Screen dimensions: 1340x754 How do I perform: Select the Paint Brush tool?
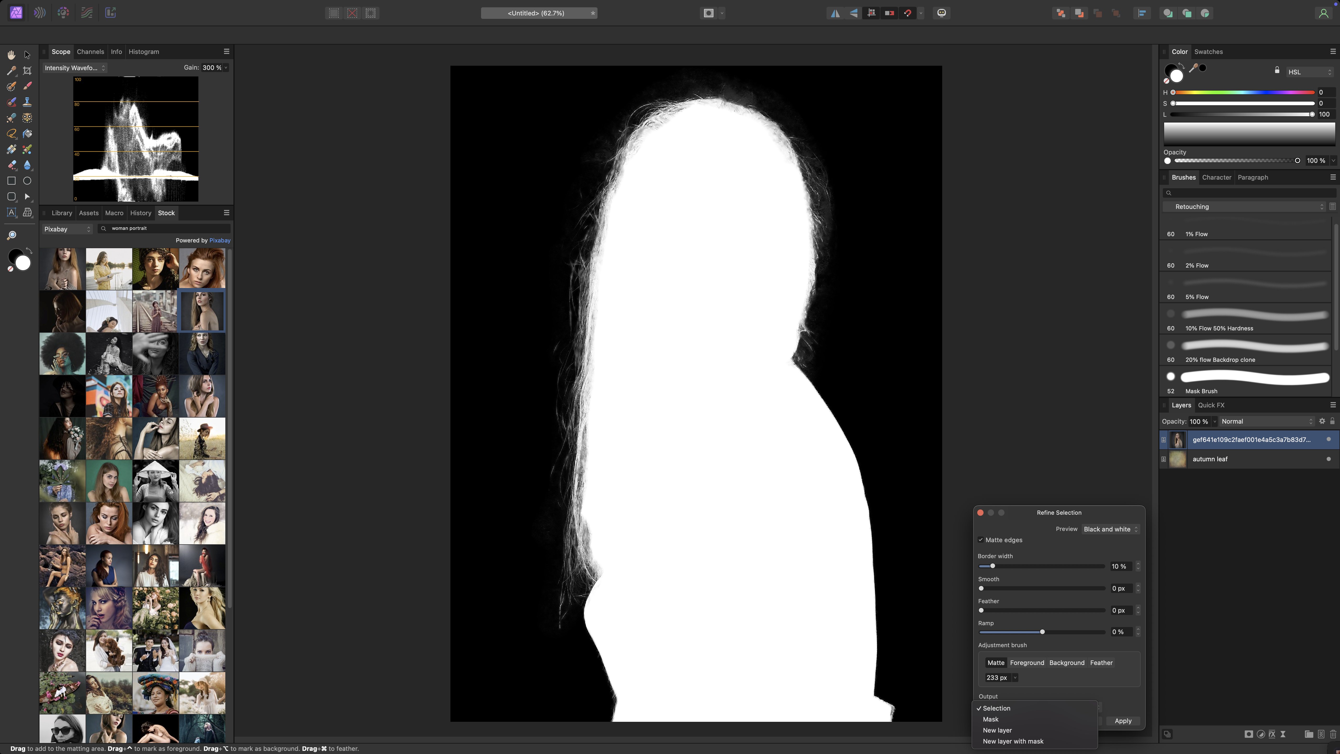coord(27,86)
